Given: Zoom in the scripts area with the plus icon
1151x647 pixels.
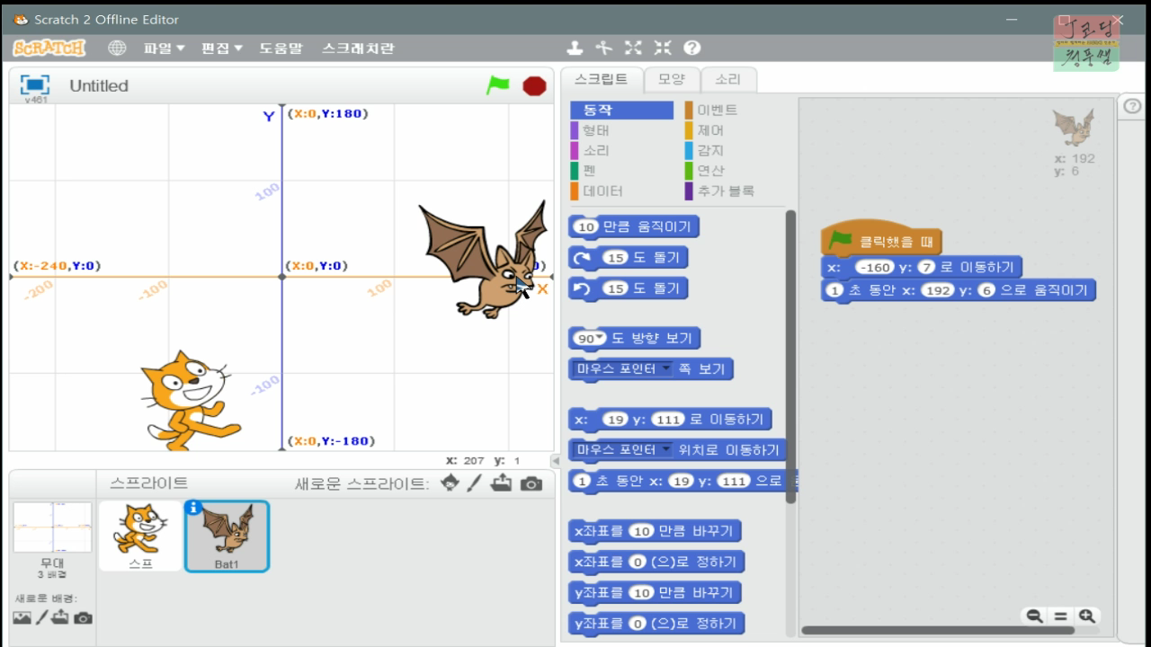Looking at the screenshot, I should click(1086, 616).
